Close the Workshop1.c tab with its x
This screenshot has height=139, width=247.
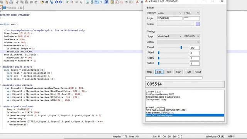click(x=21, y=8)
